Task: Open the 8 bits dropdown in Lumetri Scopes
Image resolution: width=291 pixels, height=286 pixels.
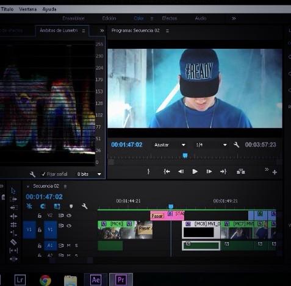Action: 89,174
